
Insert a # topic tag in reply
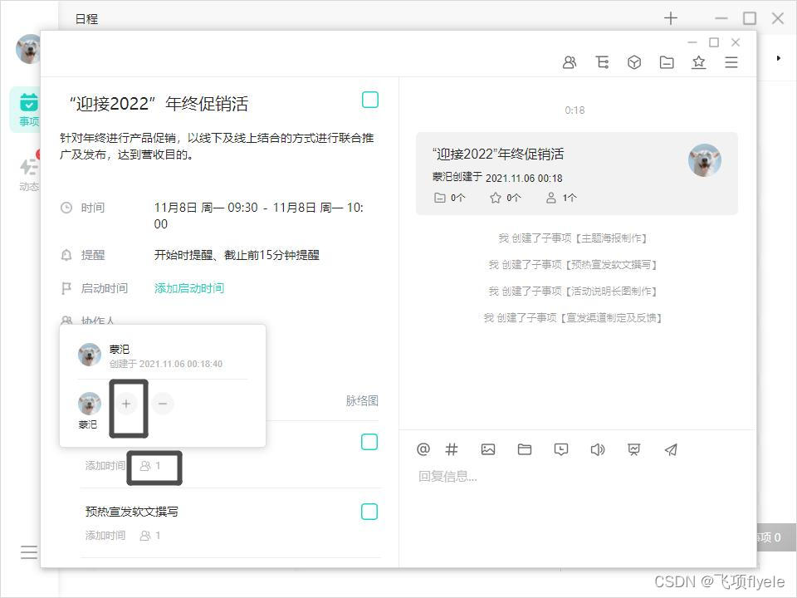point(452,449)
